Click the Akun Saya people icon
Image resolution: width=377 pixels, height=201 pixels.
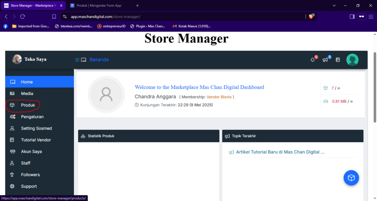coord(13,151)
